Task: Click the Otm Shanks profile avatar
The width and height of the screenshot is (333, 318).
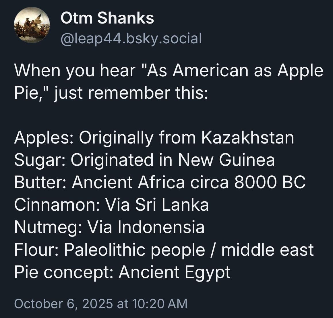Action: pyautogui.click(x=32, y=25)
